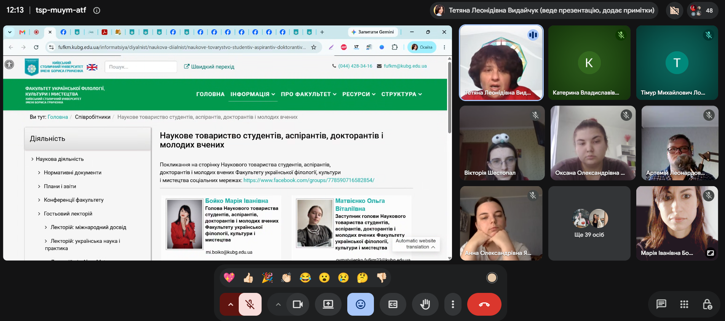Toggle closed captions
The width and height of the screenshot is (725, 321).
click(393, 304)
